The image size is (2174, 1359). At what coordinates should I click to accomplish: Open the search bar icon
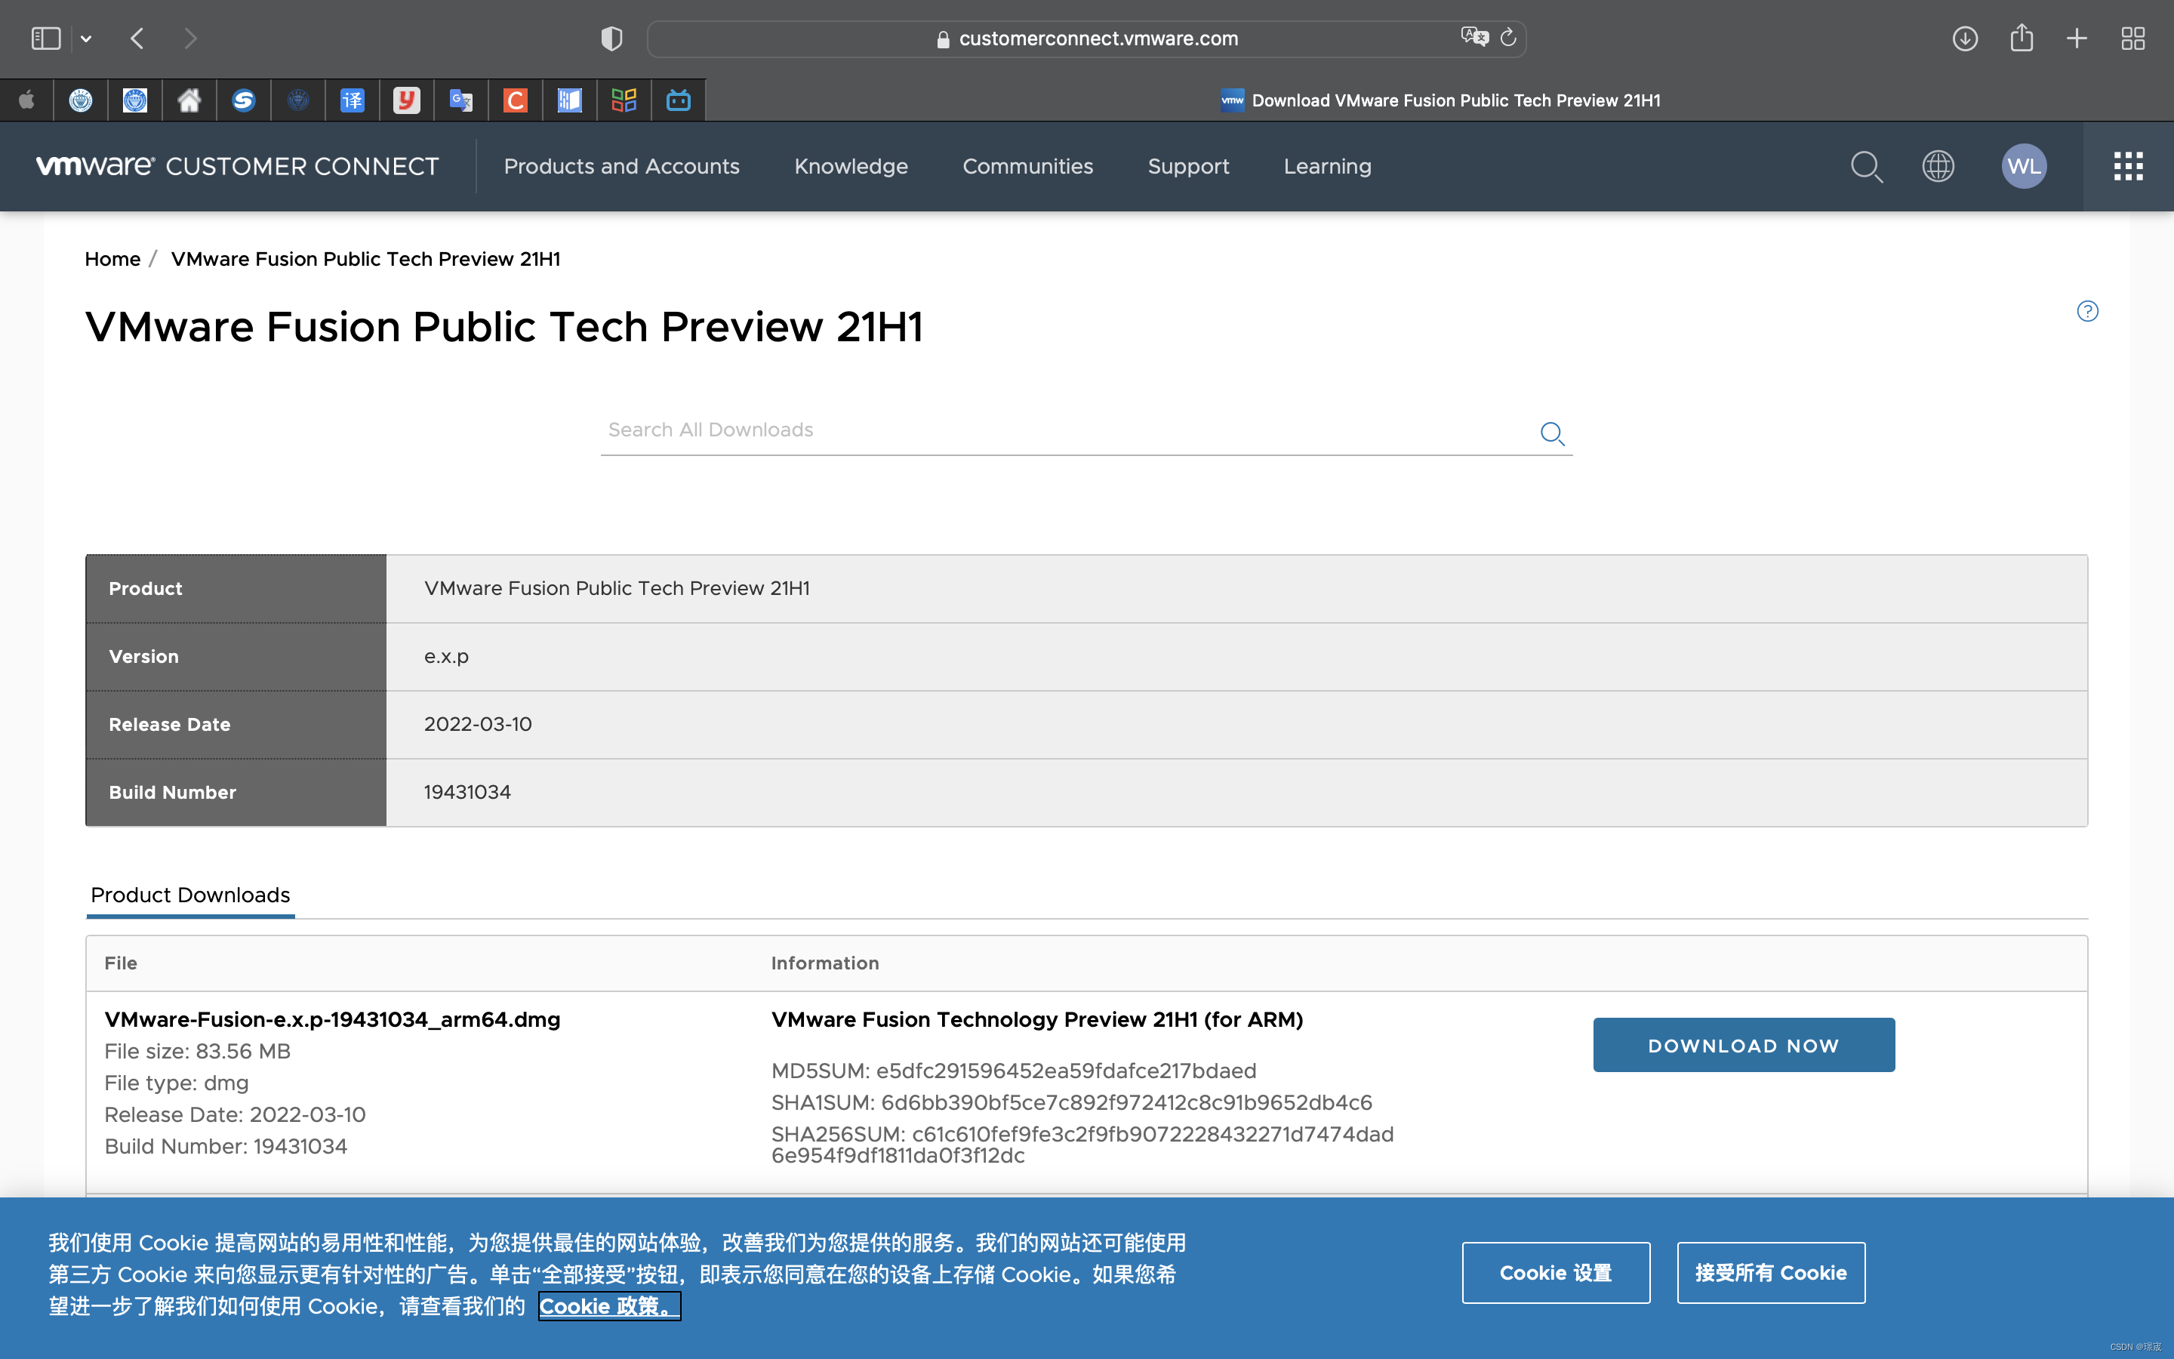[x=1868, y=166]
